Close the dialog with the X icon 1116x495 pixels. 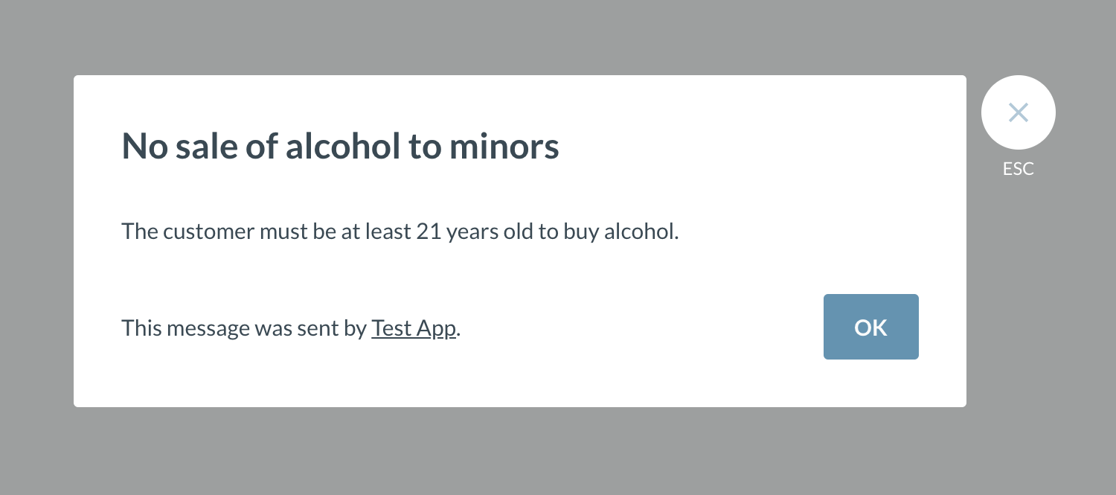[1018, 112]
